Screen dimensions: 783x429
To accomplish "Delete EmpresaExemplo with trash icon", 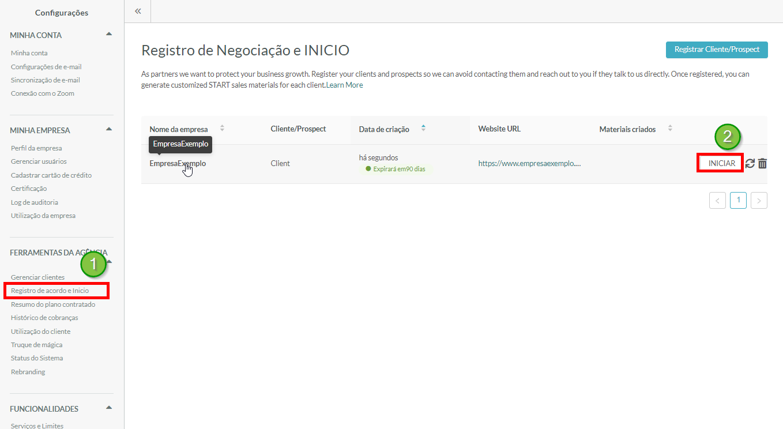I will [x=762, y=164].
